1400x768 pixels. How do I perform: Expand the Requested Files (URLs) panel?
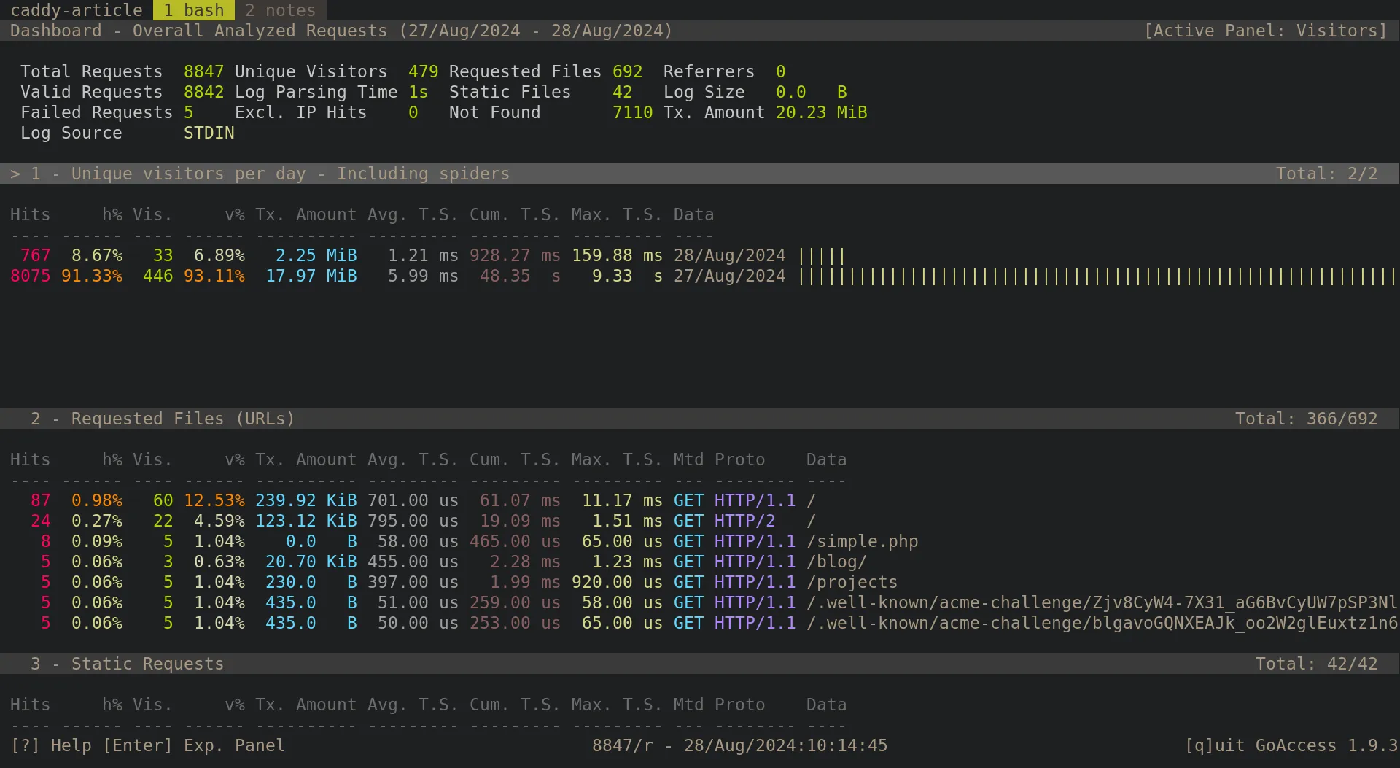point(162,419)
